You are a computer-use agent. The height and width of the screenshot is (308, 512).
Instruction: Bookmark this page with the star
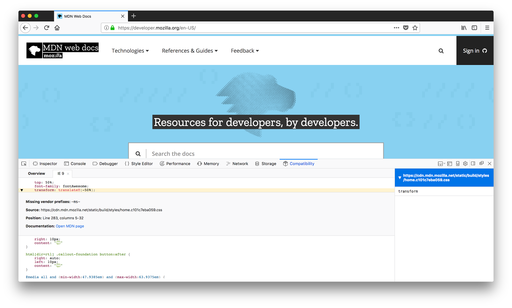click(x=415, y=28)
